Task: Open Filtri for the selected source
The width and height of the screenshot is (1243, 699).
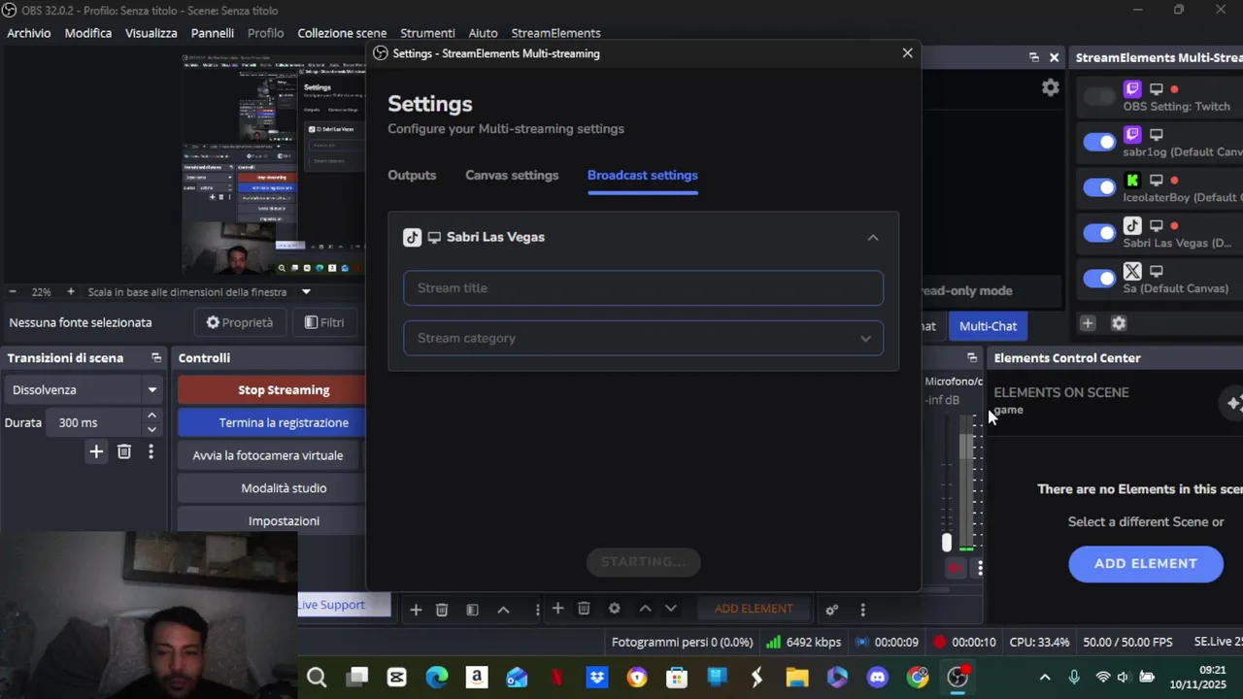Action: coord(323,322)
